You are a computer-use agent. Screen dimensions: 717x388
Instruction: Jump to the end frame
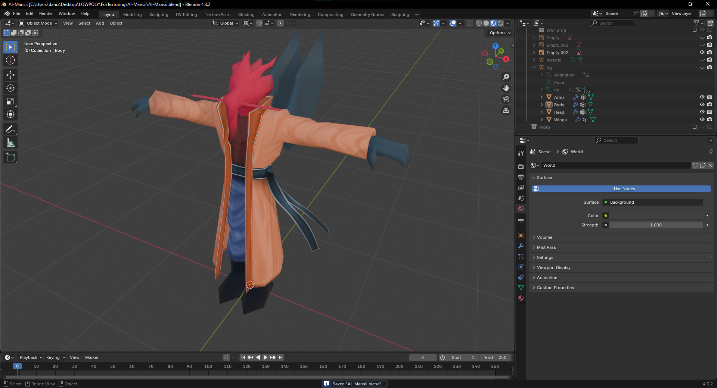(280, 357)
